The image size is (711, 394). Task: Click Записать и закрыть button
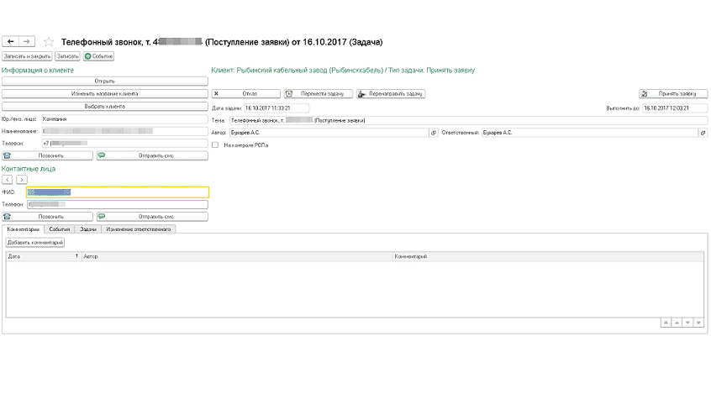point(27,56)
